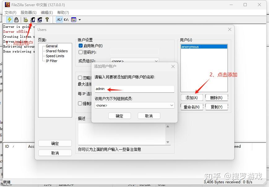
Task: Maximize the FileZilla Server window
Action: [x=245, y=5]
